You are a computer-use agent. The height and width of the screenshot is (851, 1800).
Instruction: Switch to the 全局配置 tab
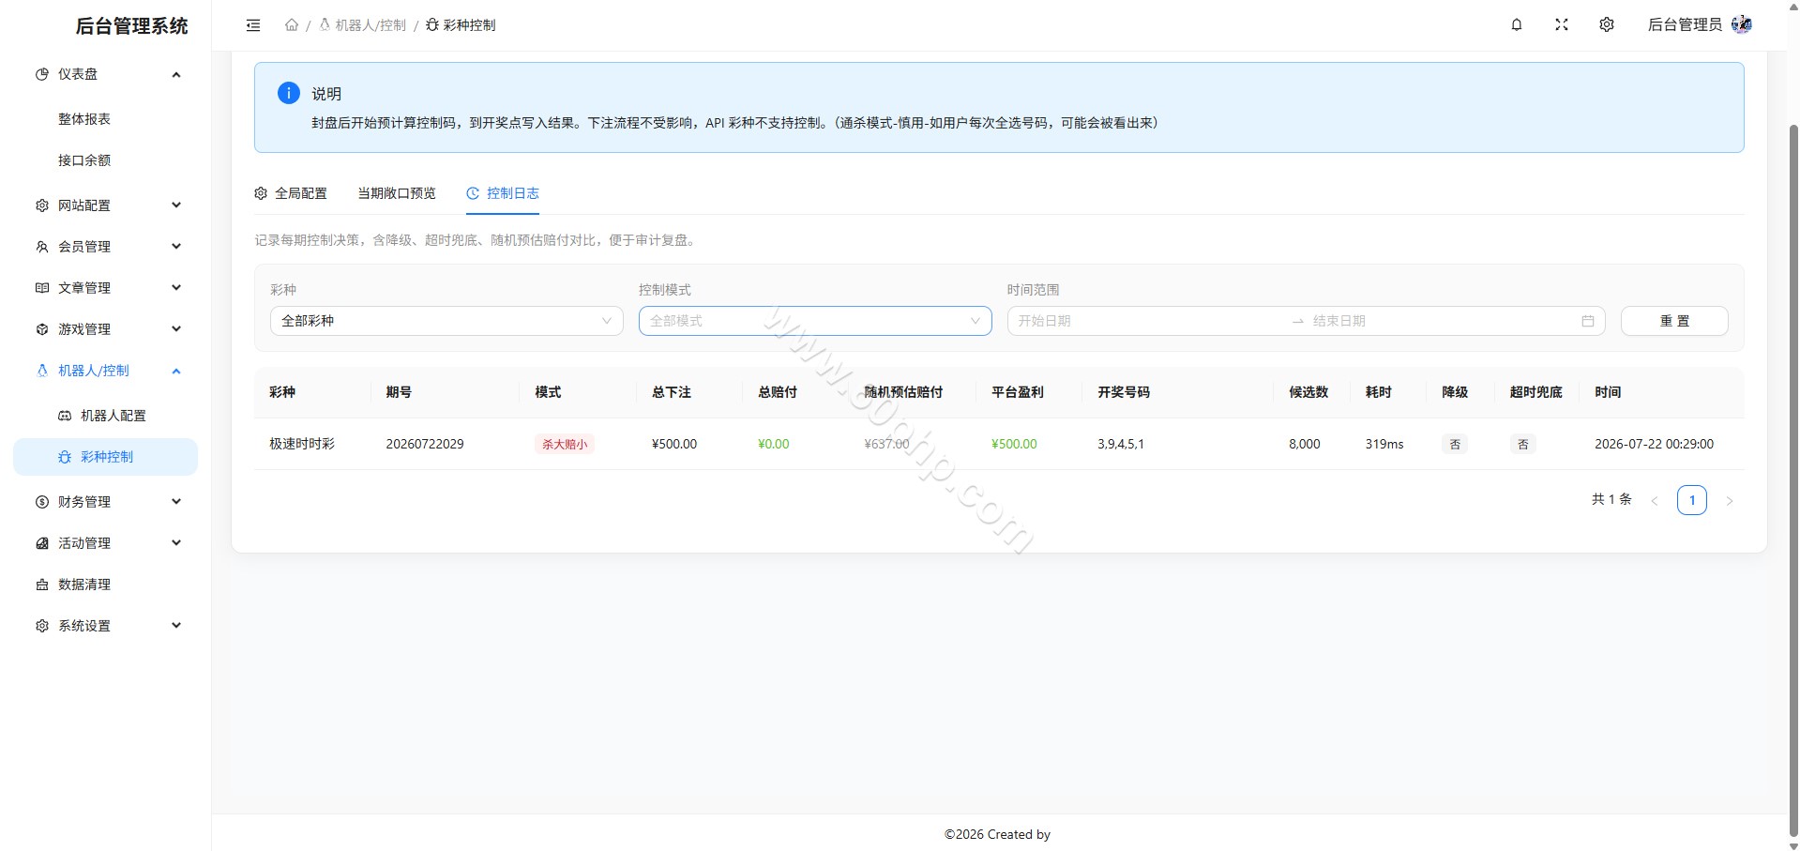(291, 193)
